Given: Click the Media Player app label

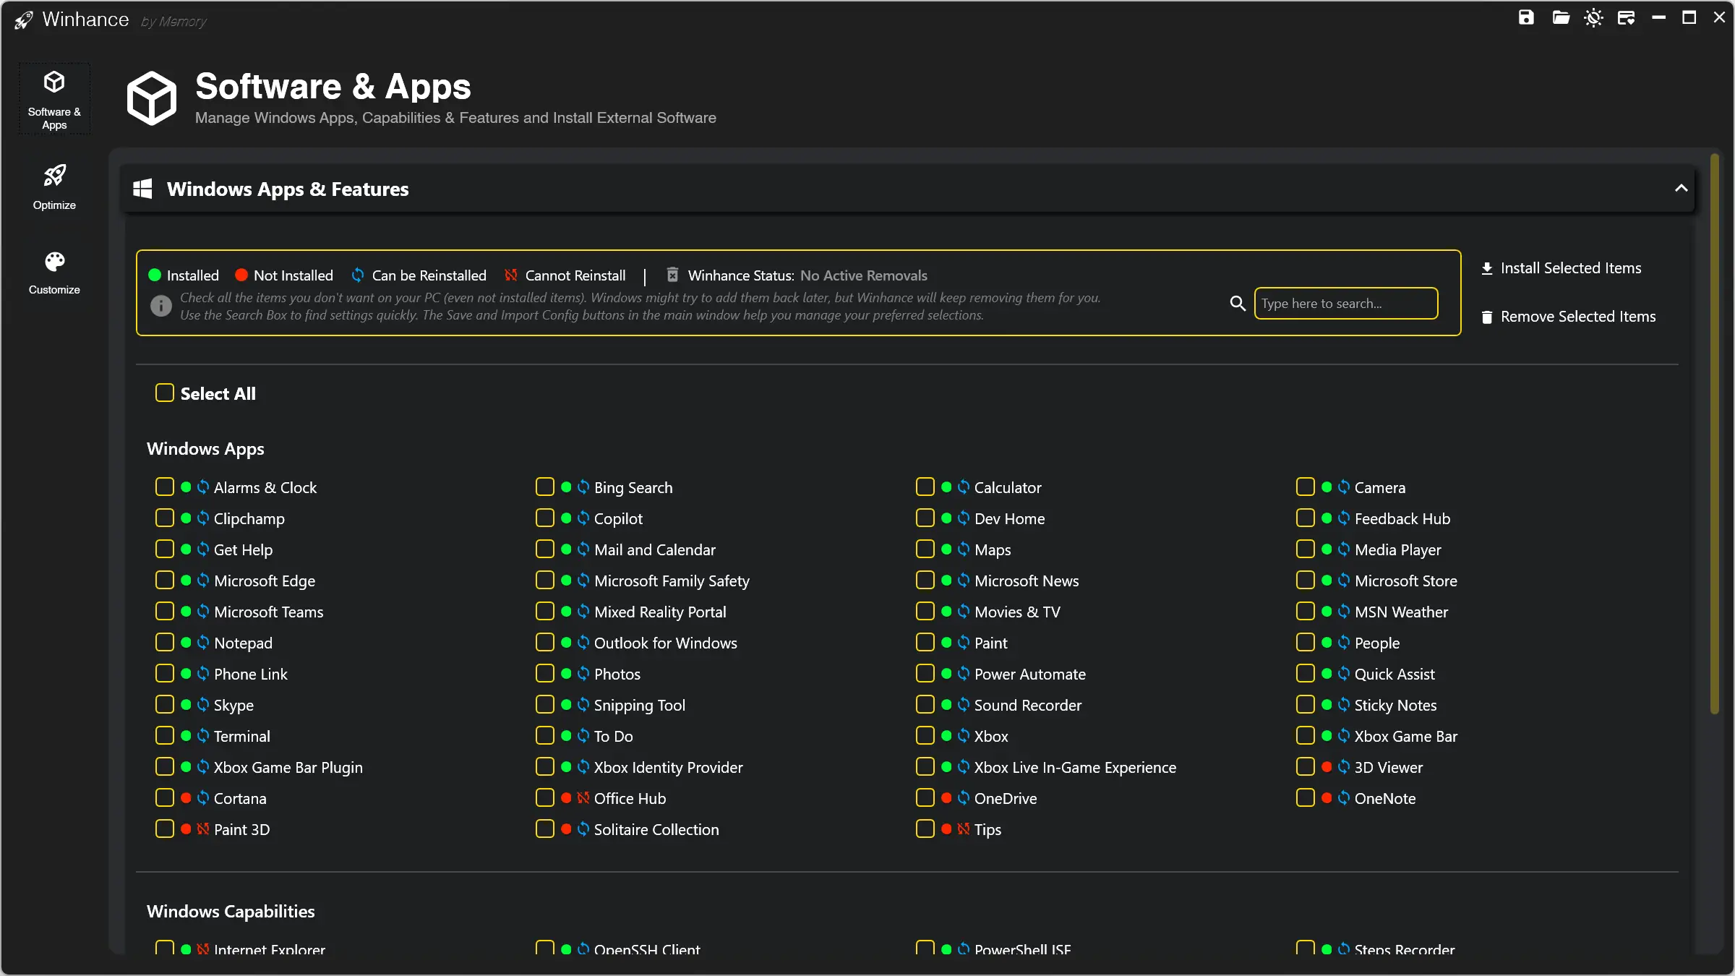Looking at the screenshot, I should pos(1397,549).
